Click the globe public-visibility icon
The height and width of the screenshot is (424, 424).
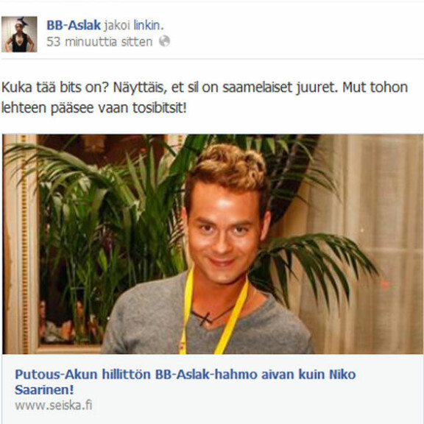pos(164,41)
